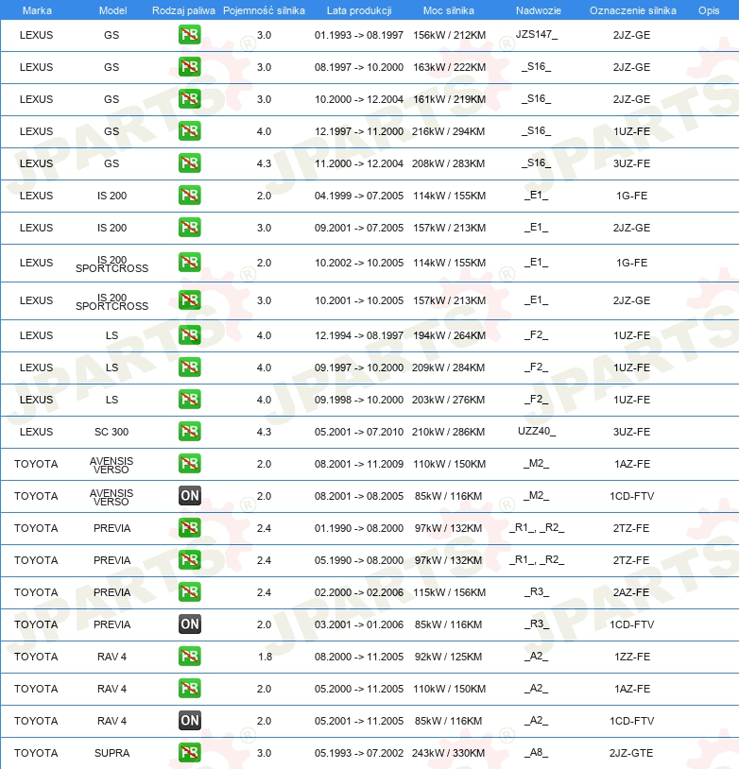The width and height of the screenshot is (739, 769).
Task: Click petrol icon in Previa 2AZ-FE row
Action: (189, 592)
